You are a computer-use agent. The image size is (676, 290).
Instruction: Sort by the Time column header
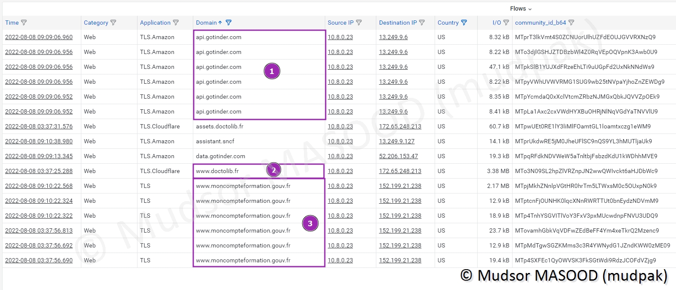pyautogui.click(x=12, y=23)
